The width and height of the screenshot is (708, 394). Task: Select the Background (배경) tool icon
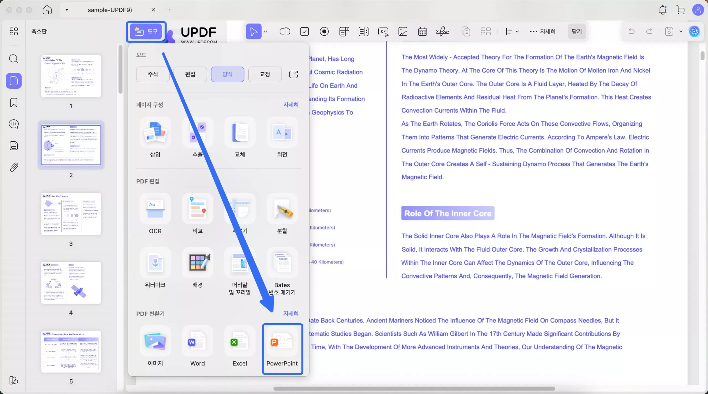(x=197, y=263)
